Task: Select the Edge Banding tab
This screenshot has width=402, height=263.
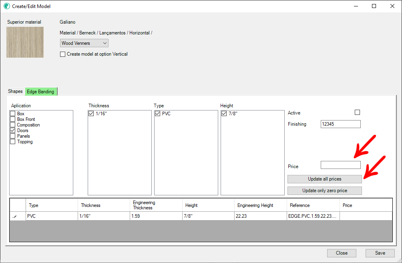Action: coord(40,92)
